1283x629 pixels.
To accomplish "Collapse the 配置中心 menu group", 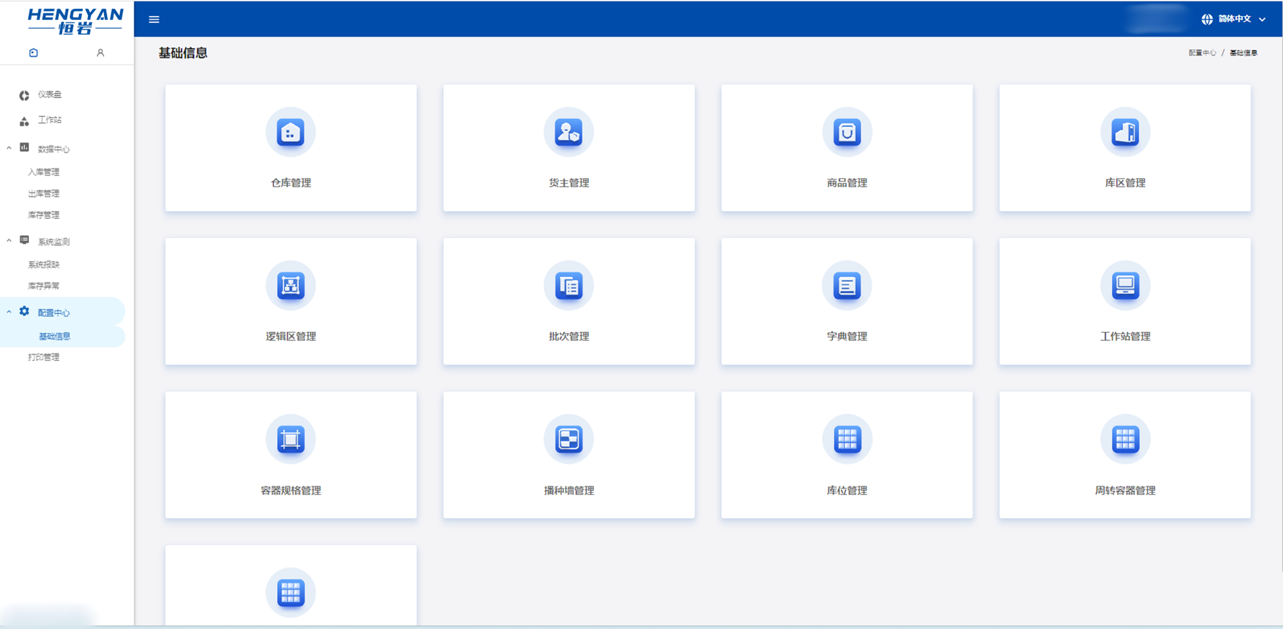I will pos(9,311).
